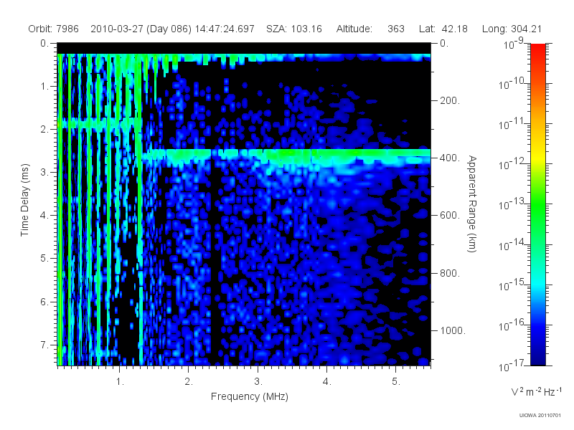Click the yellow region of the color bar
Screen dimensions: 574x430
[538, 156]
